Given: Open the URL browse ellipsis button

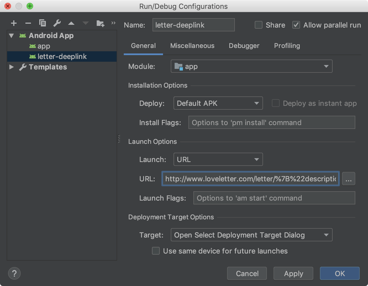Looking at the screenshot, I should (349, 179).
